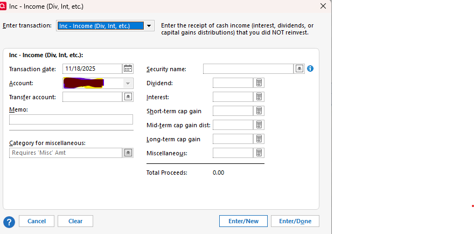Click the Quicken logo in the title bar

click(x=3, y=6)
